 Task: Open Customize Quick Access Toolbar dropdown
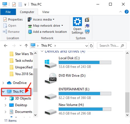click(x=25, y=4)
